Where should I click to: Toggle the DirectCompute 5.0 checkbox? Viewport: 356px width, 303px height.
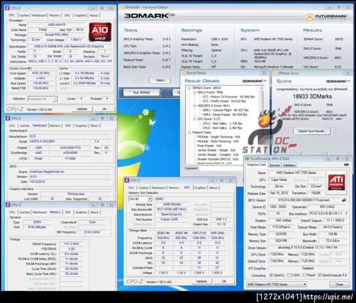(x=319, y=275)
